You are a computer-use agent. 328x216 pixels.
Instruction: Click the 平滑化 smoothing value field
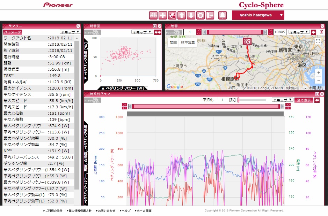(x=223, y=100)
